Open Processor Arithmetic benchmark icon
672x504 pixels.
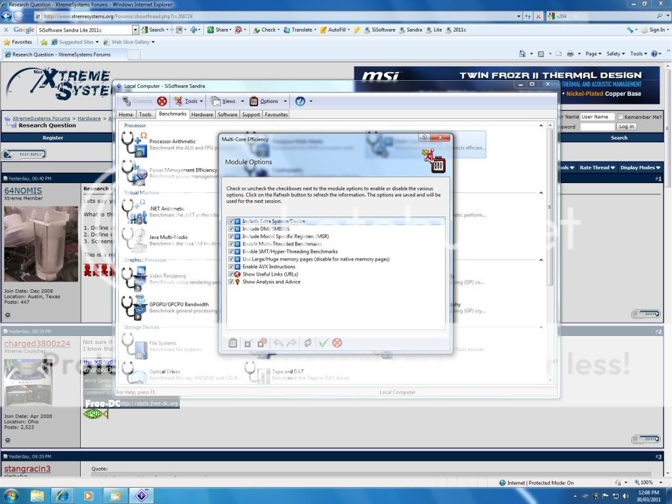(133, 143)
